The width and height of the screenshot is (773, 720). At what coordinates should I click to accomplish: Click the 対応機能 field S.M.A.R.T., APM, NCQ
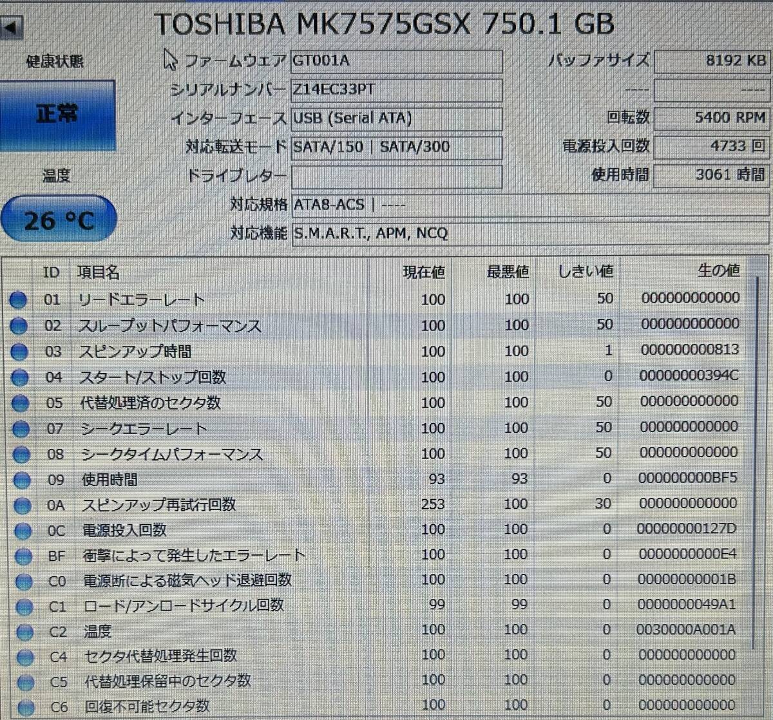[530, 233]
